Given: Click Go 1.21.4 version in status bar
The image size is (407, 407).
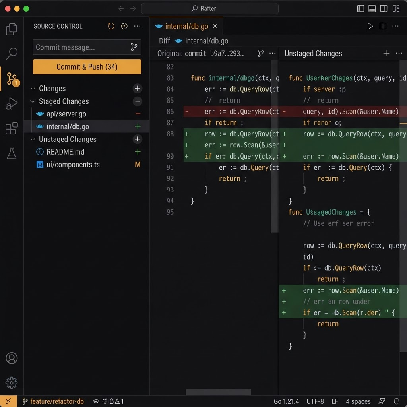Looking at the screenshot, I should 286,401.
